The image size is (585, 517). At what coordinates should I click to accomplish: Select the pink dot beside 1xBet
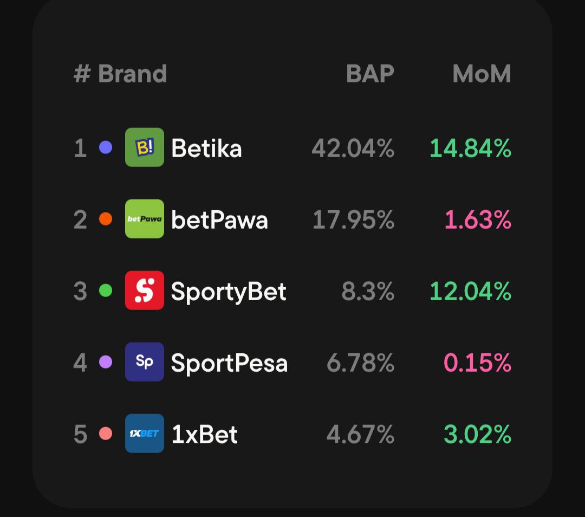[x=106, y=434]
